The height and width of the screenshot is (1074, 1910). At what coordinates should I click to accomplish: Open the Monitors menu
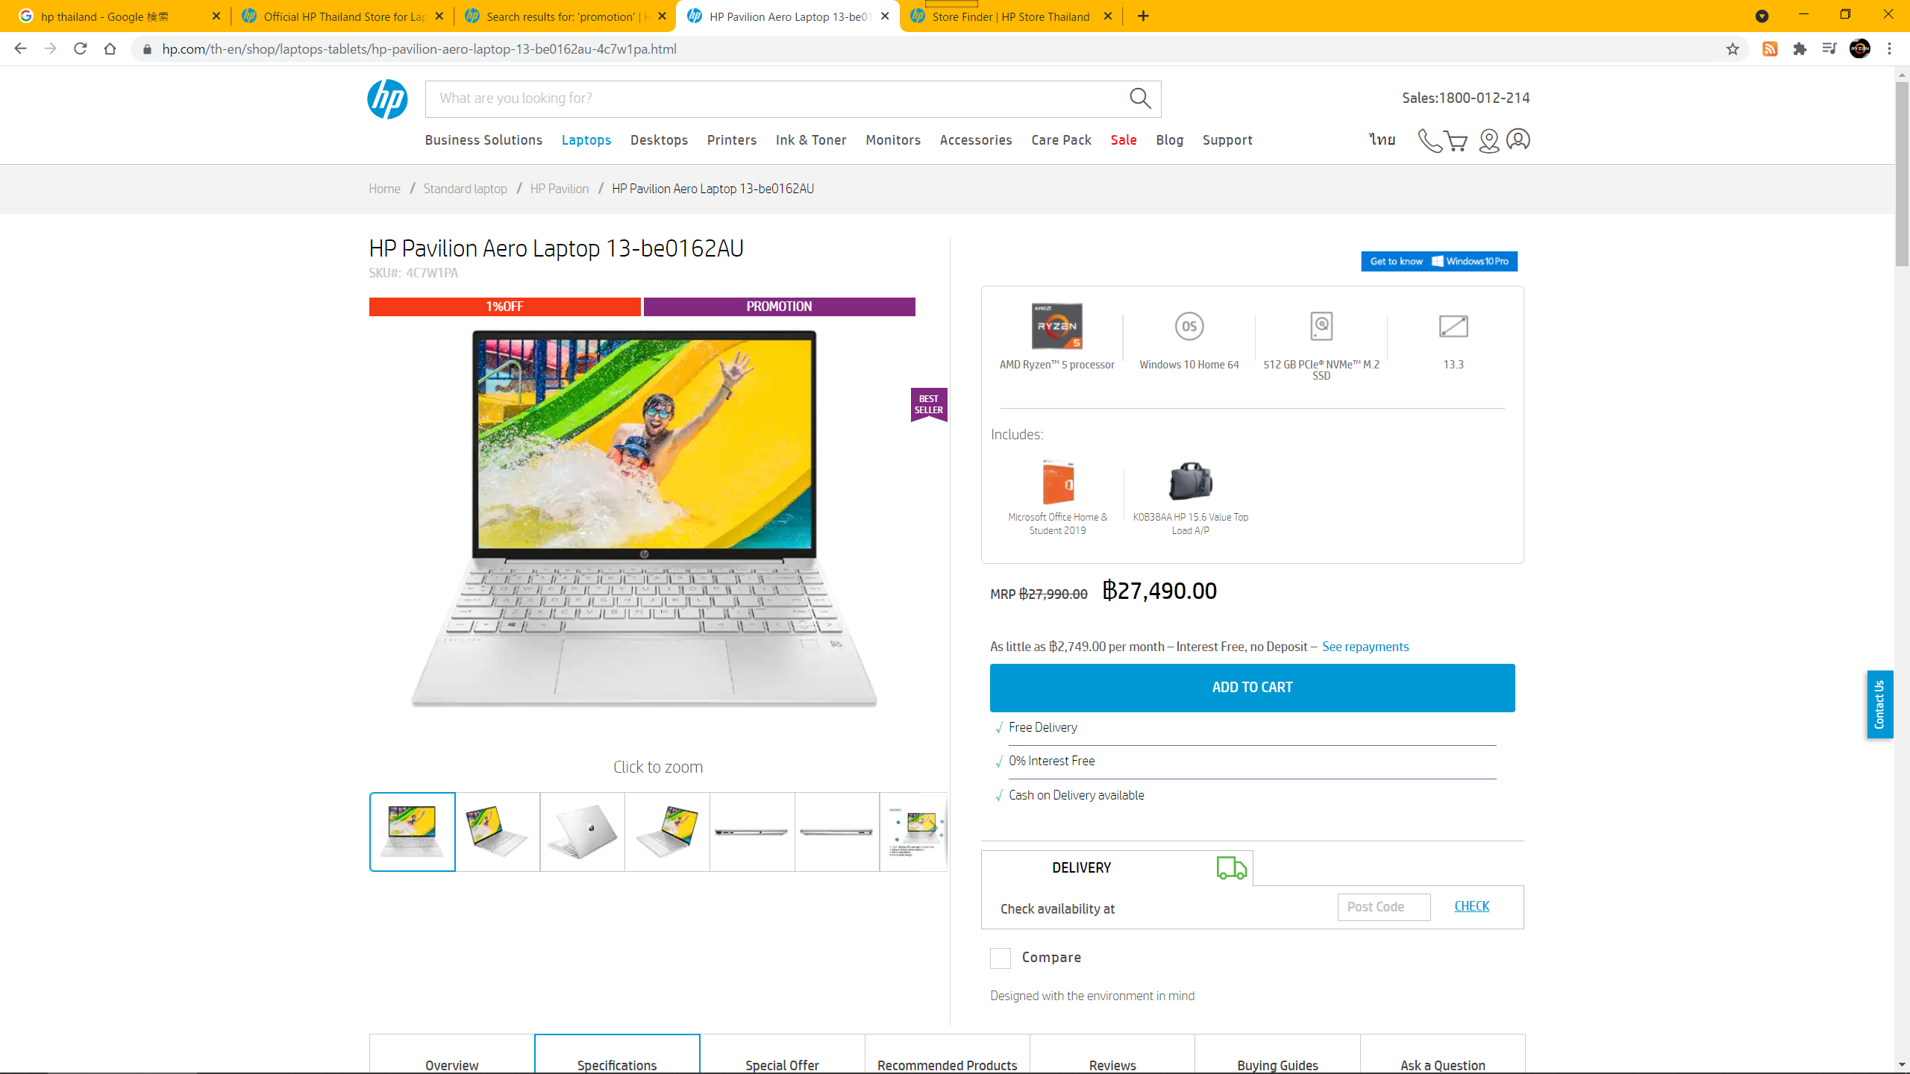tap(893, 140)
